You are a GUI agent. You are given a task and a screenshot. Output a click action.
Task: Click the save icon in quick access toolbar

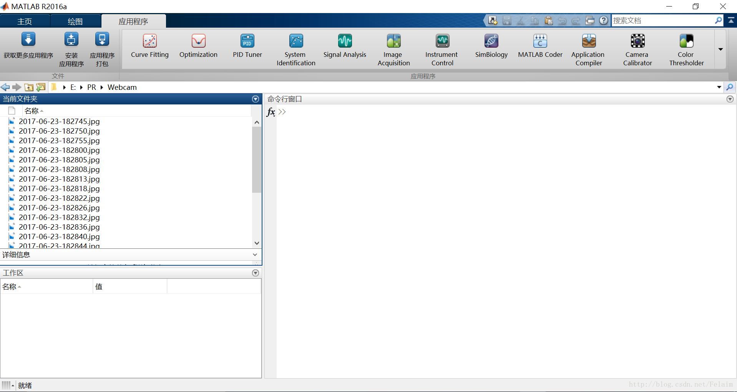point(507,20)
